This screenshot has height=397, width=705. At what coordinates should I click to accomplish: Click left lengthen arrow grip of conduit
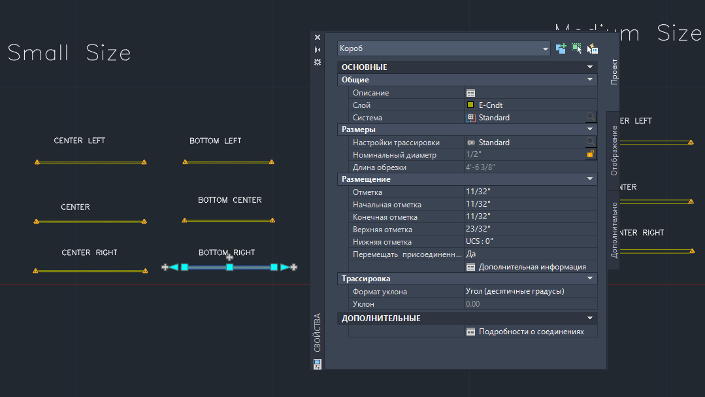click(174, 268)
